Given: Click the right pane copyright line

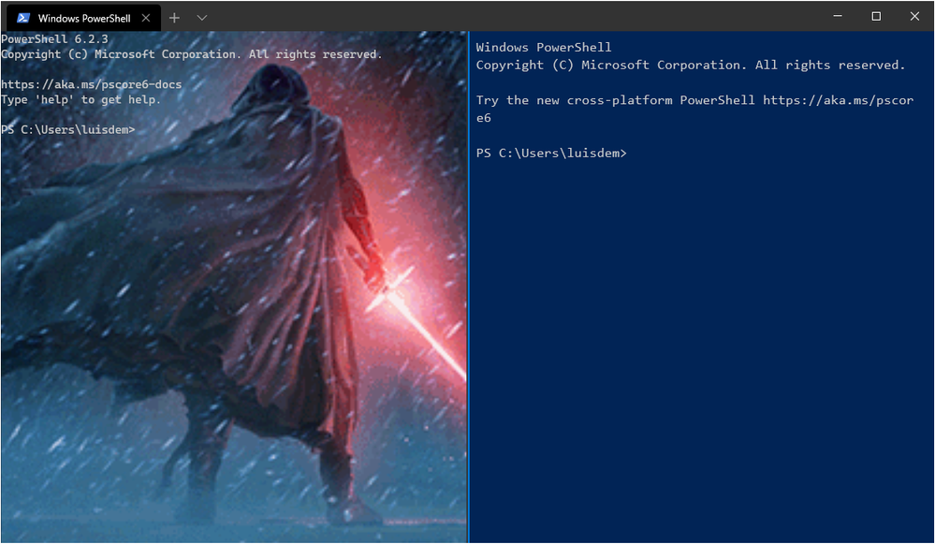Looking at the screenshot, I should [691, 65].
